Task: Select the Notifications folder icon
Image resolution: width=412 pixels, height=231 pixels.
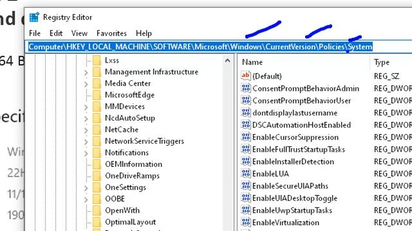Action: (97, 153)
